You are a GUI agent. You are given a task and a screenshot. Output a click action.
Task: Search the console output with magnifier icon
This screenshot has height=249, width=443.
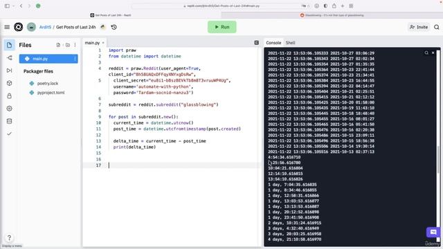pyautogui.click(x=426, y=53)
